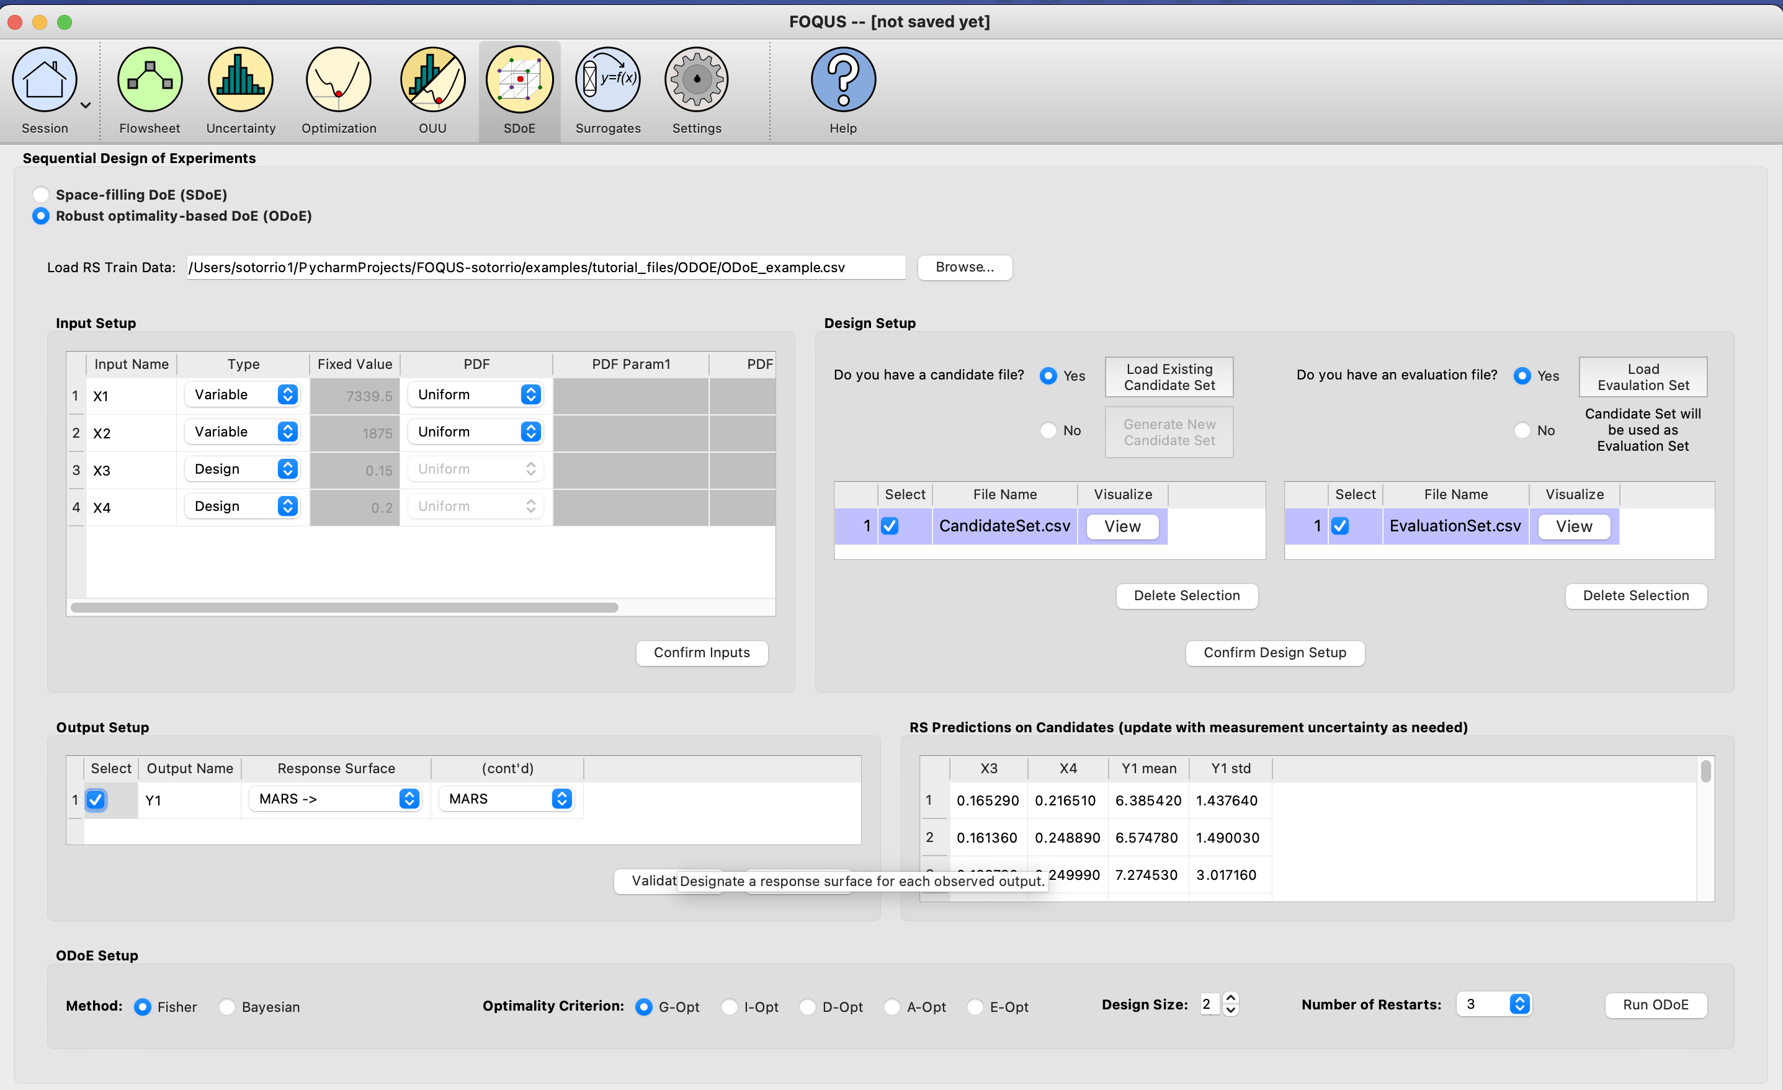1783x1090 pixels.
Task: Click the Confirm Inputs button
Action: tap(701, 652)
